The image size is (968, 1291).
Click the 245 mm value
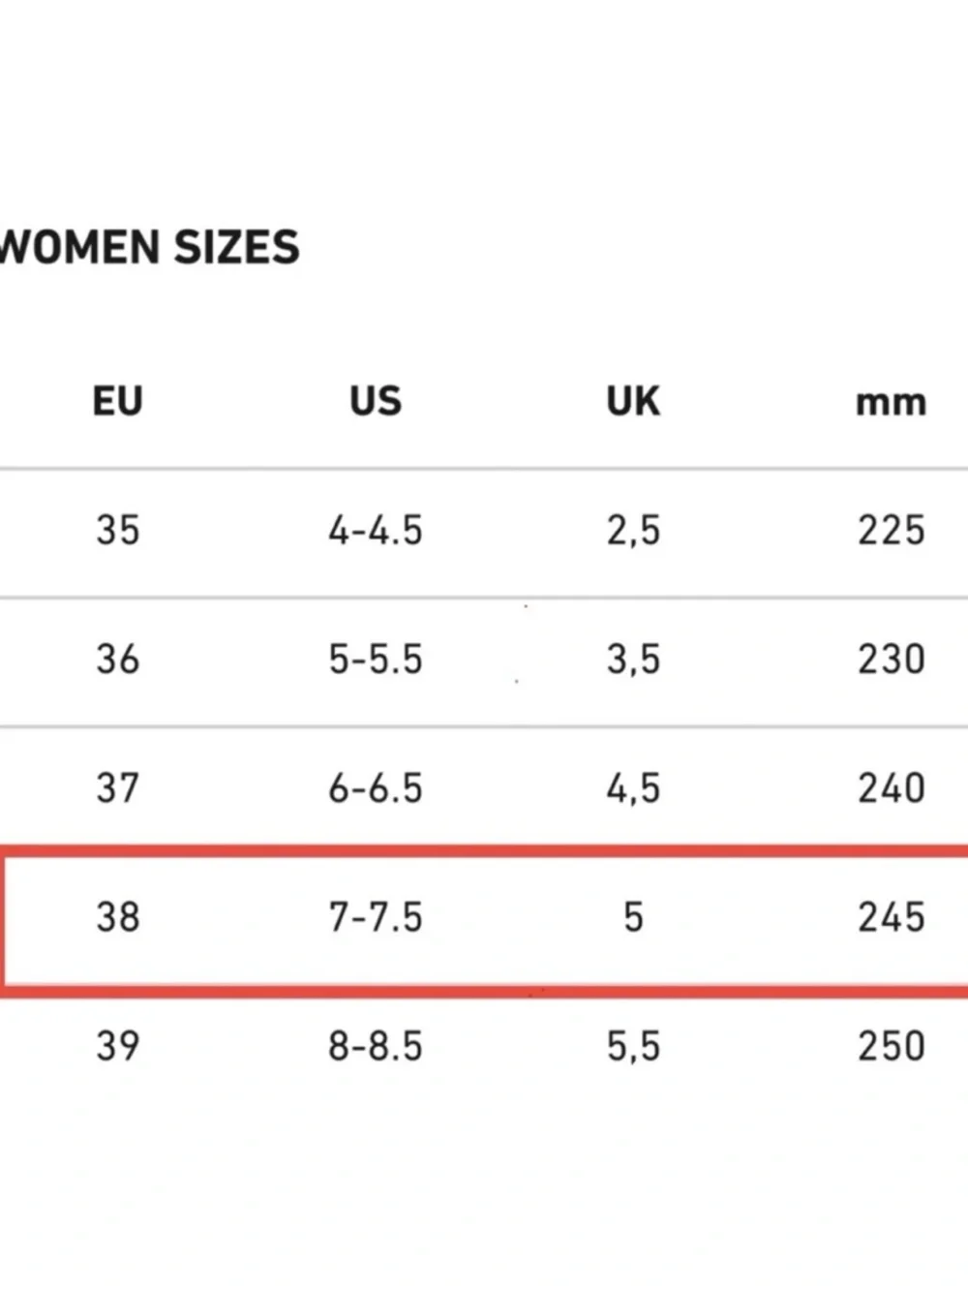[892, 916]
